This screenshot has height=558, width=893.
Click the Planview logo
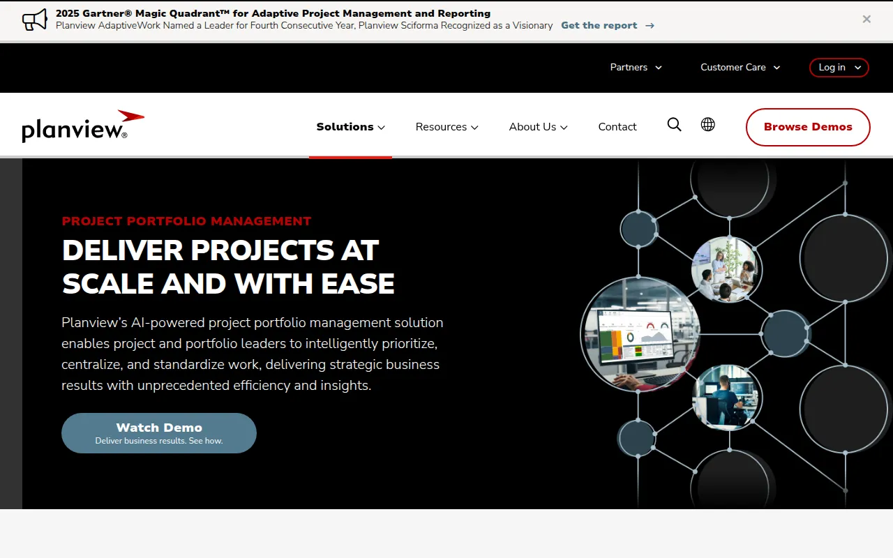(83, 126)
